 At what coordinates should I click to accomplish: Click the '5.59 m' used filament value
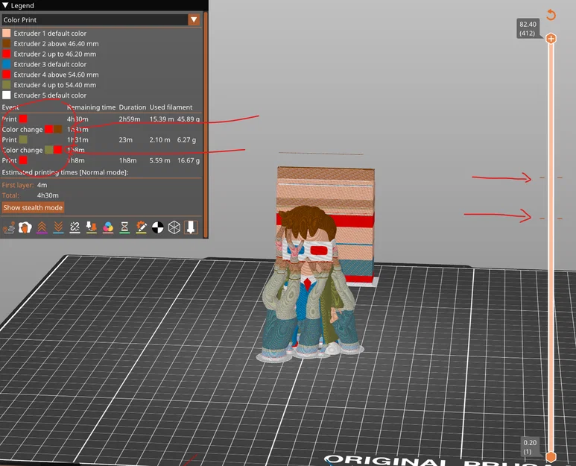pos(159,160)
